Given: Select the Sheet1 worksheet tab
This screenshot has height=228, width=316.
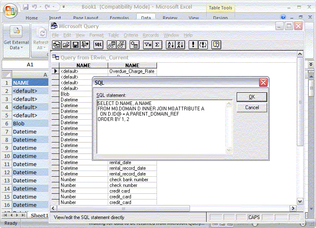Looking at the screenshot, I should pyautogui.click(x=39, y=215).
